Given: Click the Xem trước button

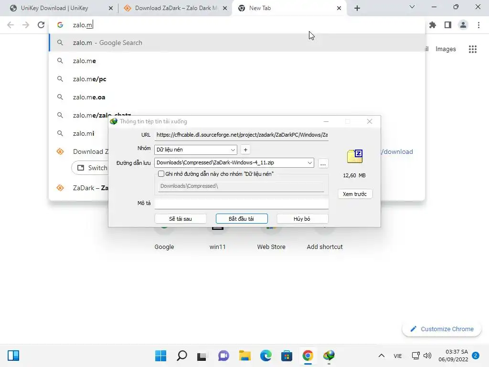Looking at the screenshot, I should click(x=355, y=194).
